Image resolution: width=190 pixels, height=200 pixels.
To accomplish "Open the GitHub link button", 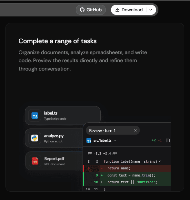I will click(x=91, y=10).
